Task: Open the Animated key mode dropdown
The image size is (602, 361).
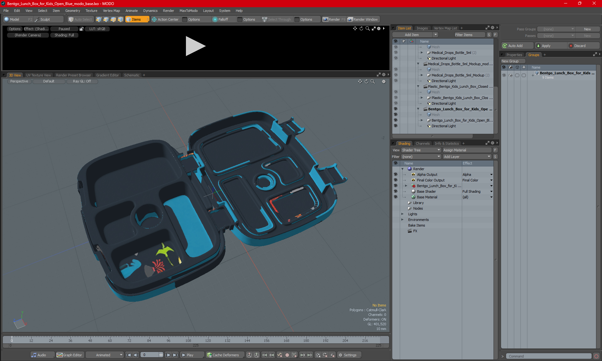Action: tap(105, 355)
